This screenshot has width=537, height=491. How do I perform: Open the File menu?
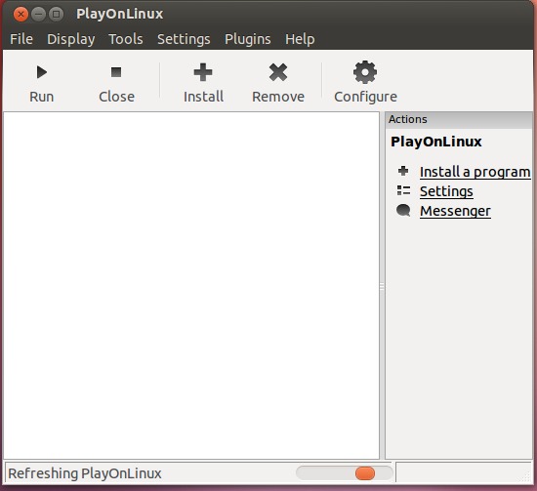(21, 39)
